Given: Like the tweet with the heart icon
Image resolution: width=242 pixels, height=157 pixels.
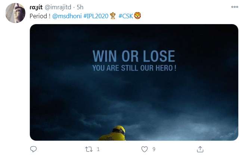Looking at the screenshot, I should 145,149.
